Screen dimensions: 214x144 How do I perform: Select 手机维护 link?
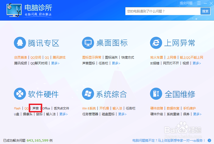[x=189, y=108]
